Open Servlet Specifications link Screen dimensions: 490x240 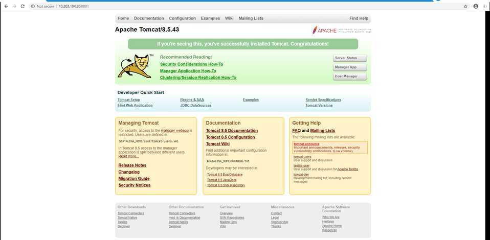point(323,100)
